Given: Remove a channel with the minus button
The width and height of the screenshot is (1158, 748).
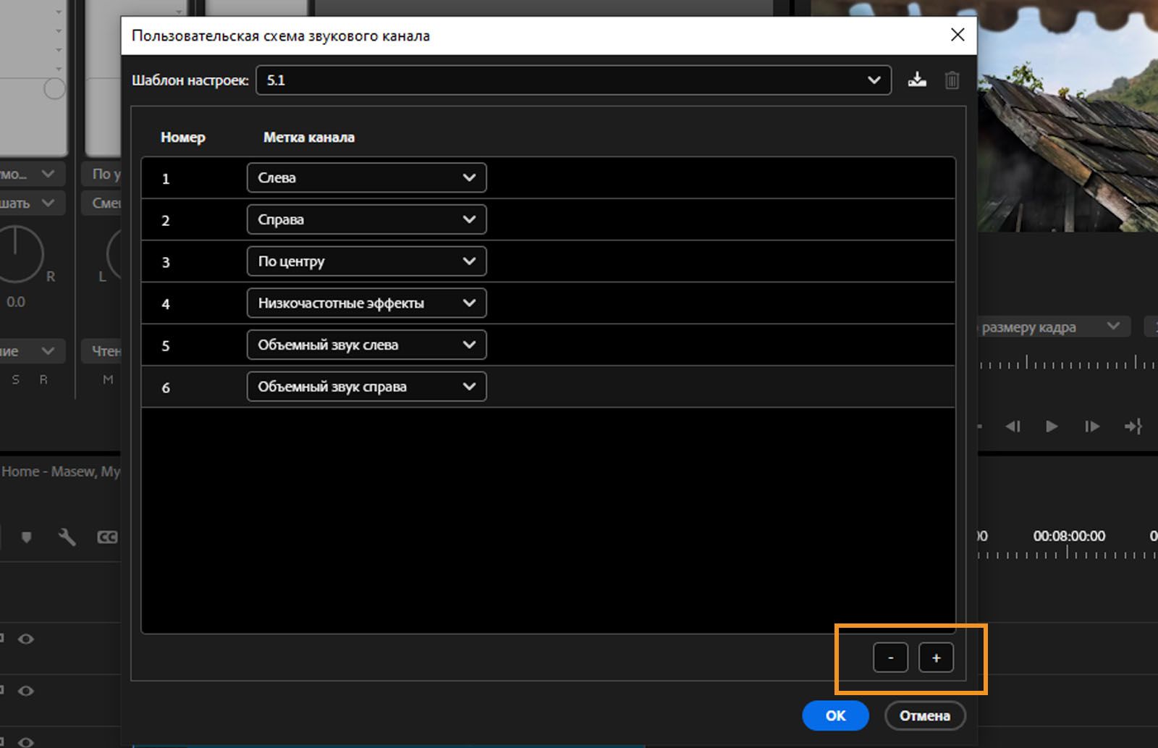Looking at the screenshot, I should [890, 657].
